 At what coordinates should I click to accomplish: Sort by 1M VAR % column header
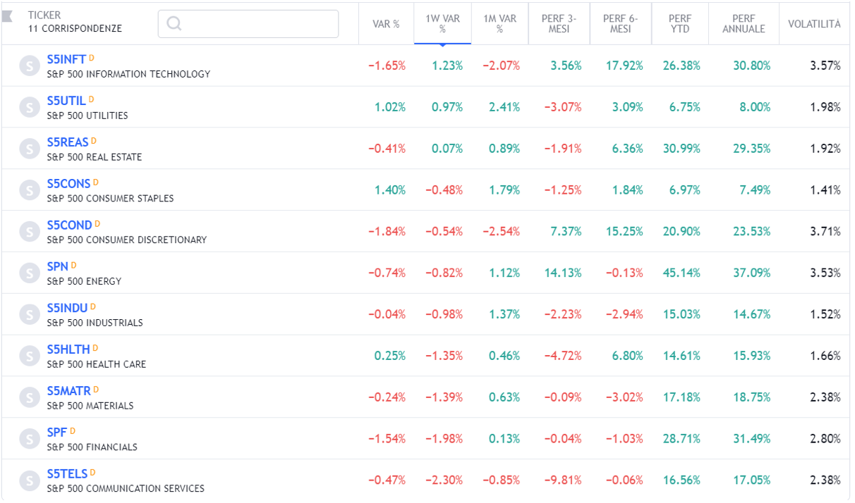499,24
